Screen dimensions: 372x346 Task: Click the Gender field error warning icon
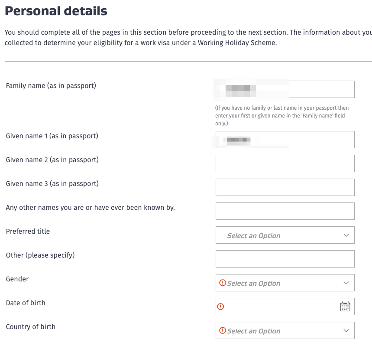(223, 283)
